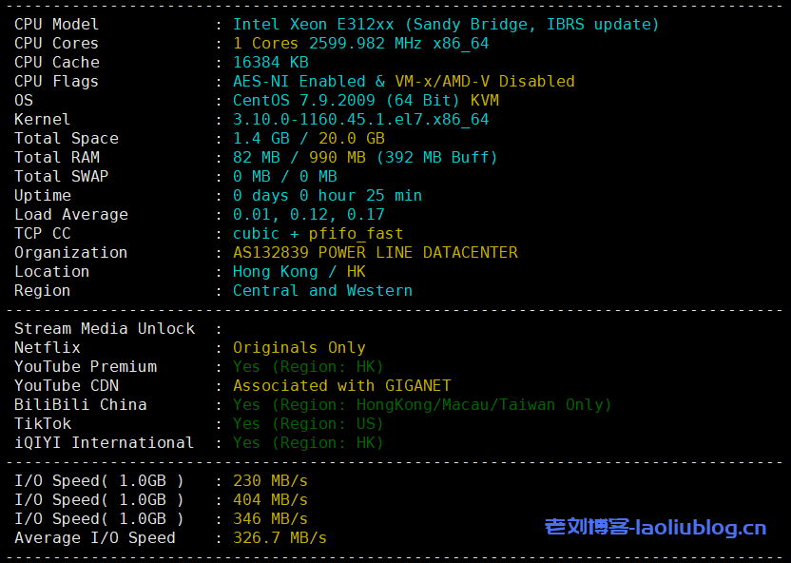Screen dimensions: 791x563
Task: Select the Central and Western region text
Action: pyautogui.click(x=322, y=291)
